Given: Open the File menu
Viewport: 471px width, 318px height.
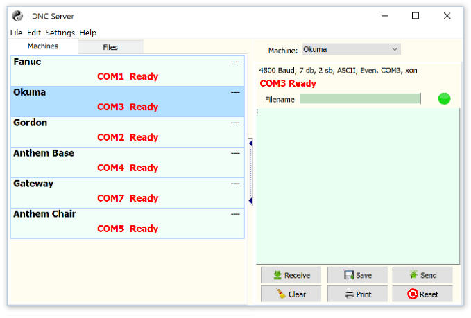Looking at the screenshot, I should (16, 33).
